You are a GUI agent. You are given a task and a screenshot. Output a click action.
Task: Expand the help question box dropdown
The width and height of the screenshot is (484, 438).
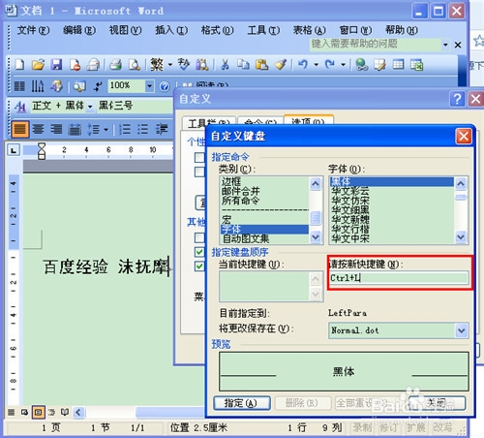[445, 45]
